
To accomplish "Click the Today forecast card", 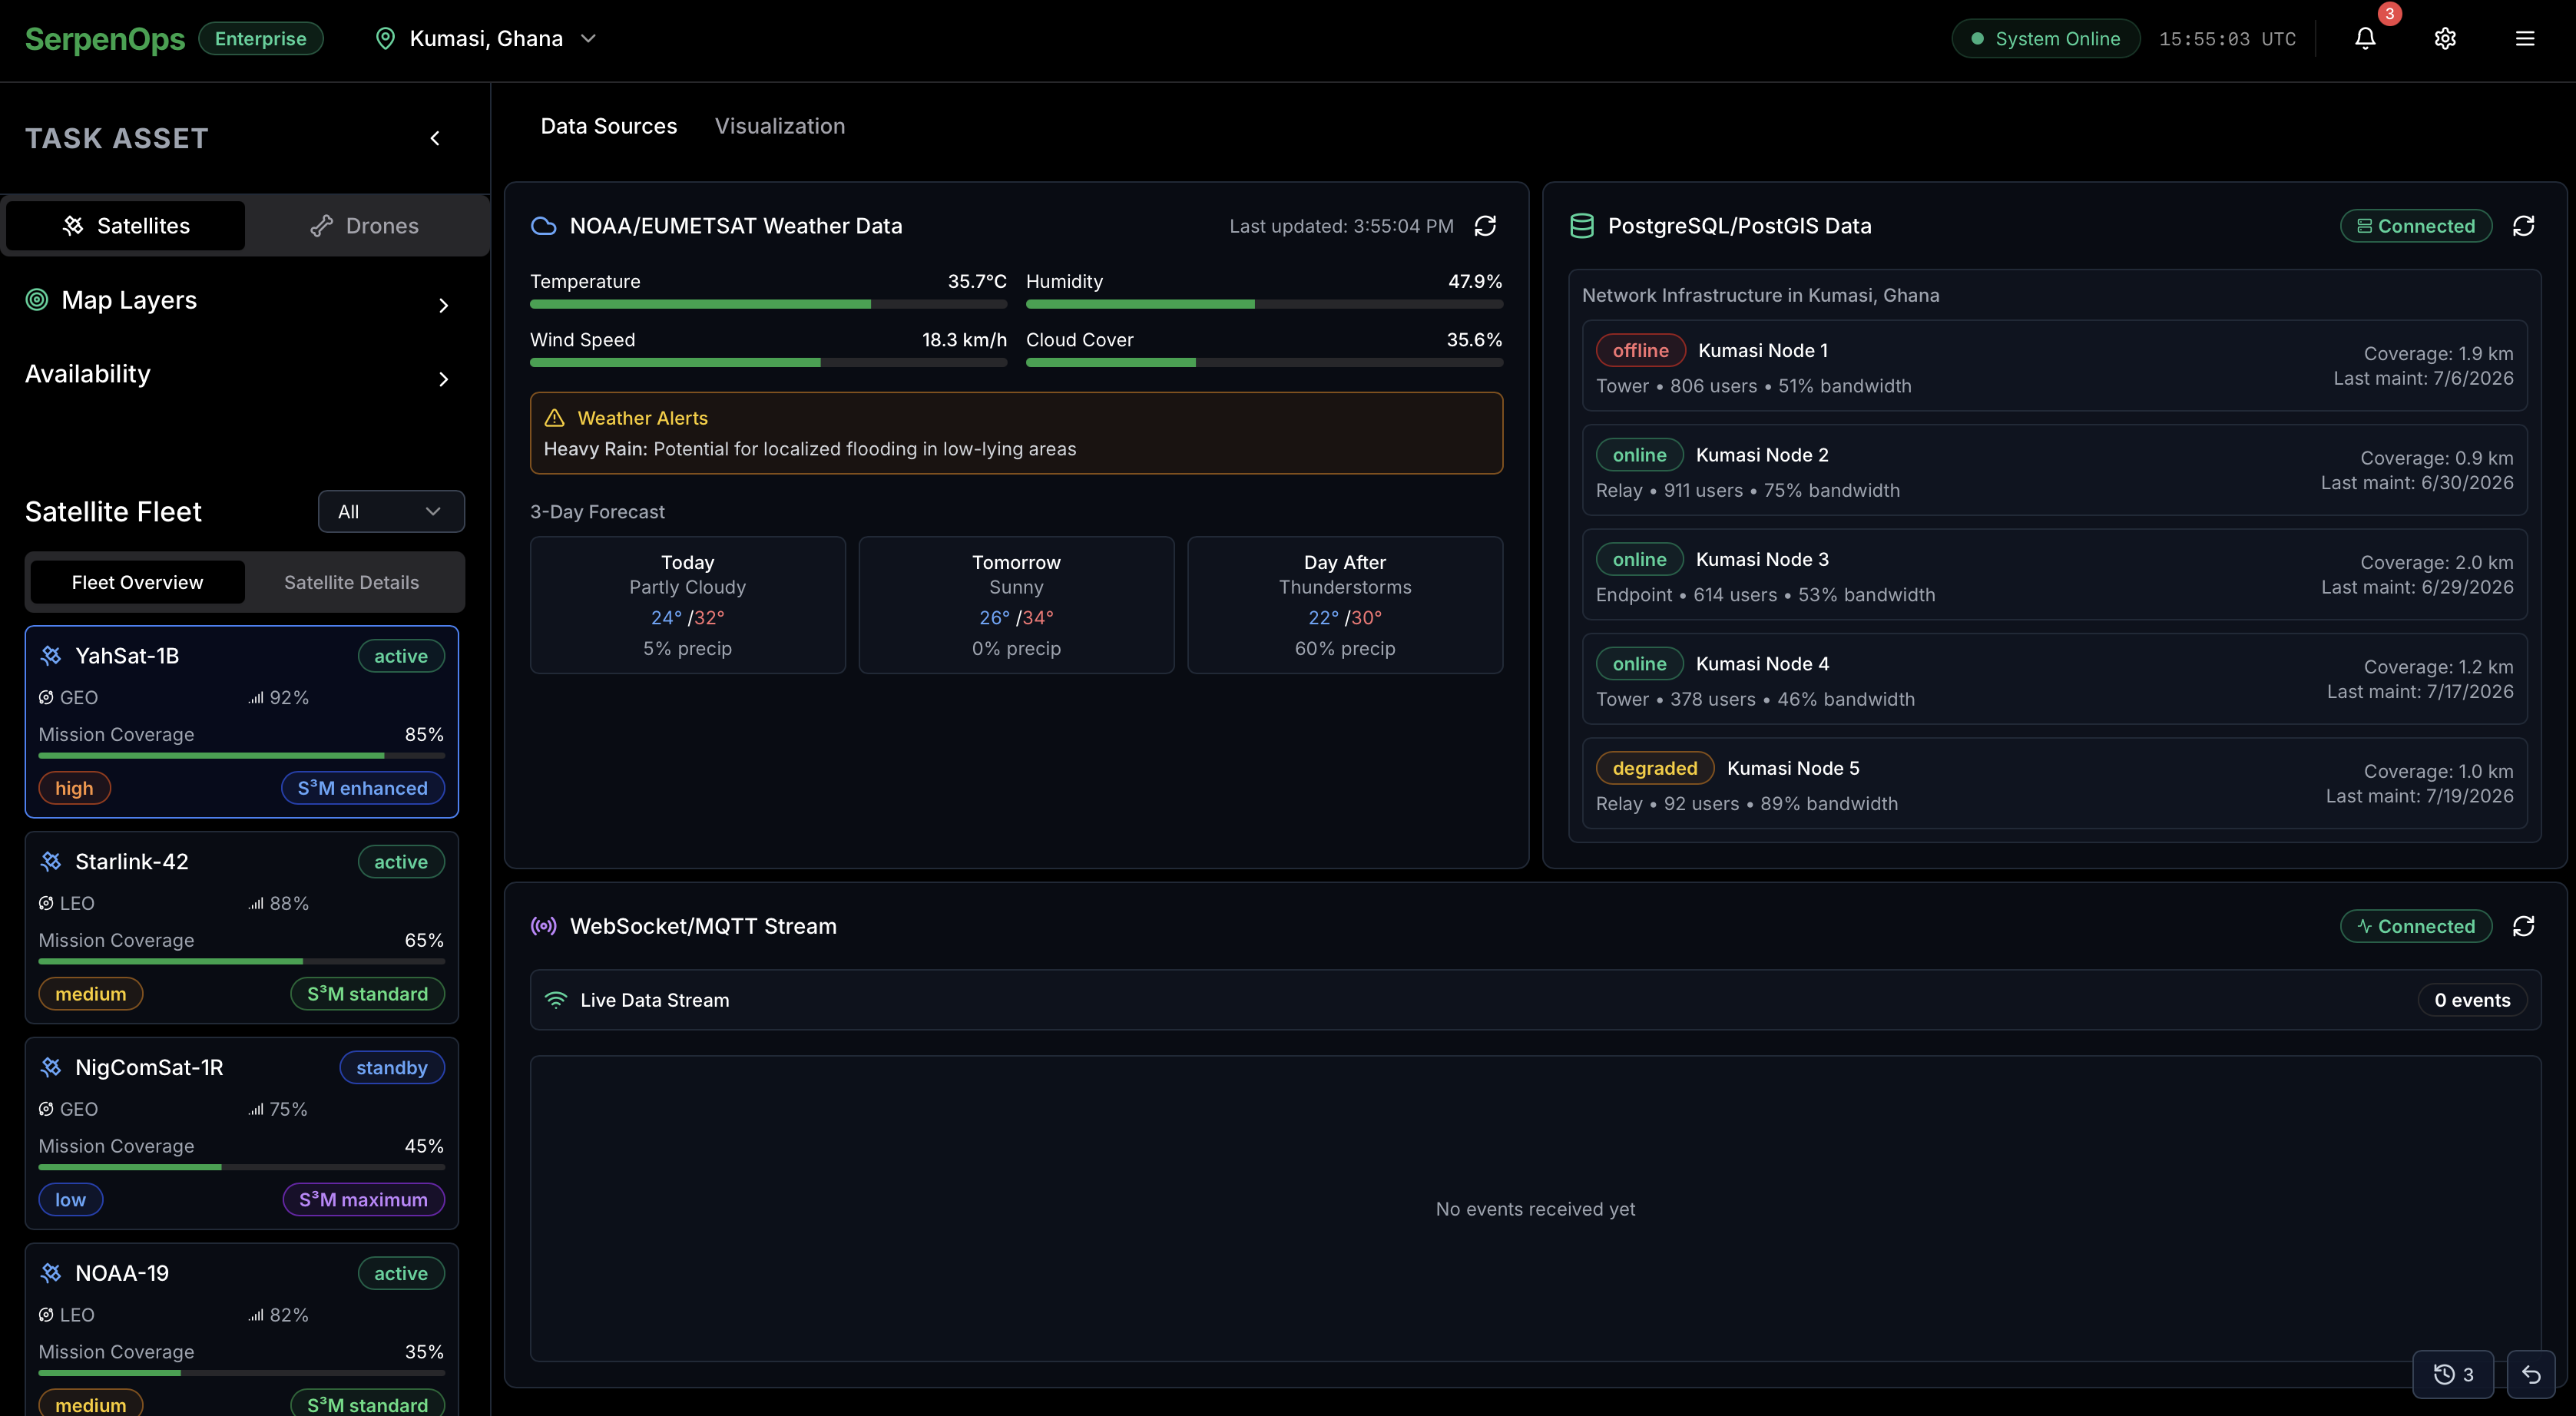I will (688, 605).
